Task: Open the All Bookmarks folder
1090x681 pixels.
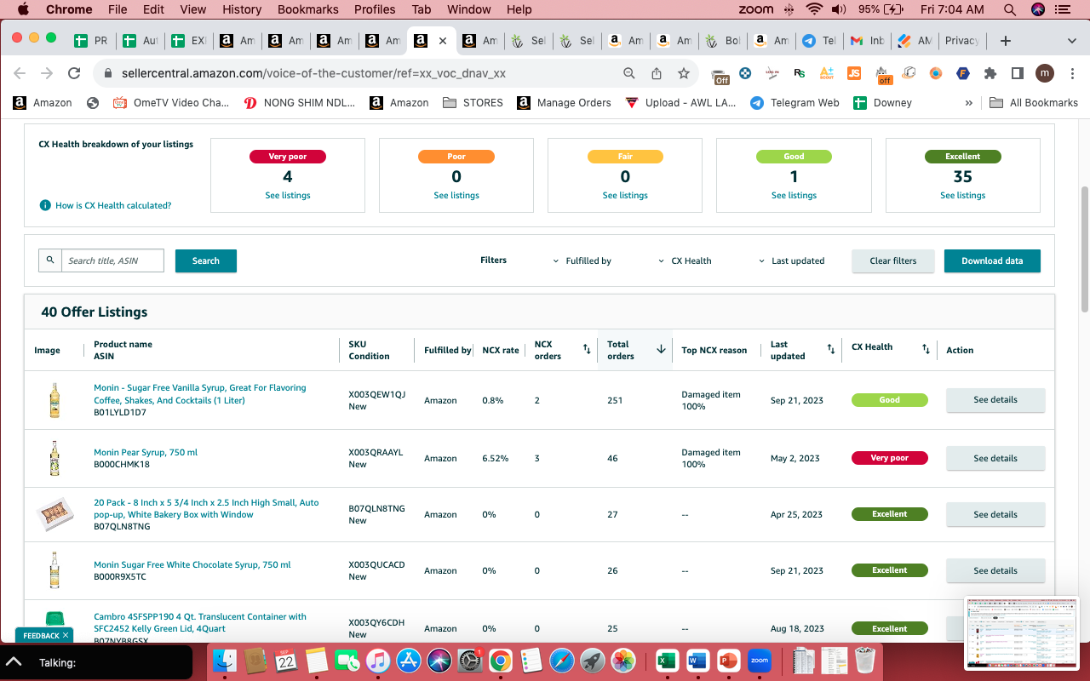Action: tap(1034, 103)
